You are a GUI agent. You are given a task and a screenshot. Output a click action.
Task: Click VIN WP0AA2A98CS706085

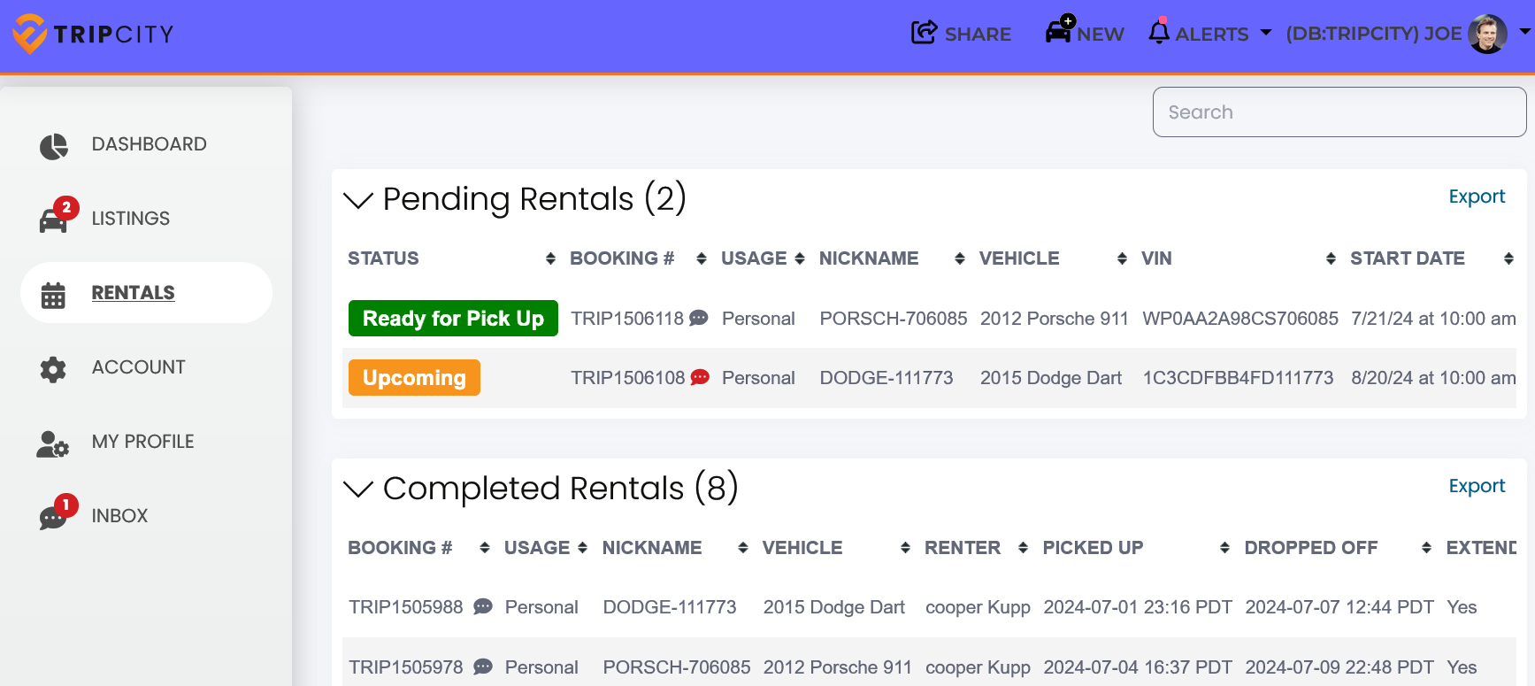pyautogui.click(x=1240, y=319)
